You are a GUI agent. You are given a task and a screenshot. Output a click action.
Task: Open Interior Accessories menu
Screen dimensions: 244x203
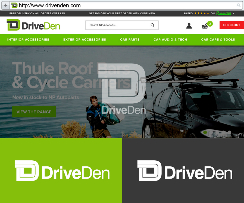[x=28, y=40]
